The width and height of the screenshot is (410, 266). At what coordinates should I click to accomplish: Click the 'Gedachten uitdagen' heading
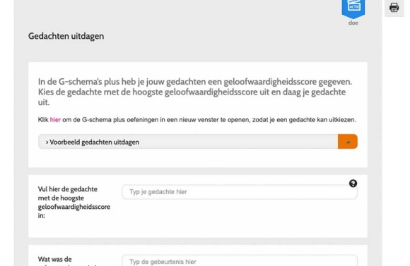click(x=66, y=36)
